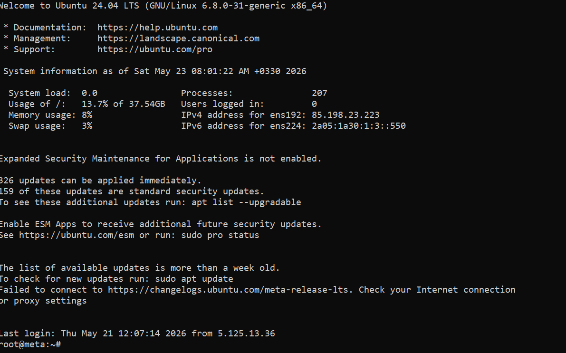Click the 'sudo apt update' command text

click(194, 278)
